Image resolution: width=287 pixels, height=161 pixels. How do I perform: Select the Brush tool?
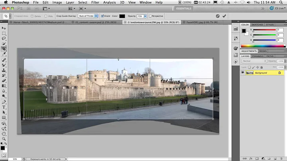pos(4,65)
